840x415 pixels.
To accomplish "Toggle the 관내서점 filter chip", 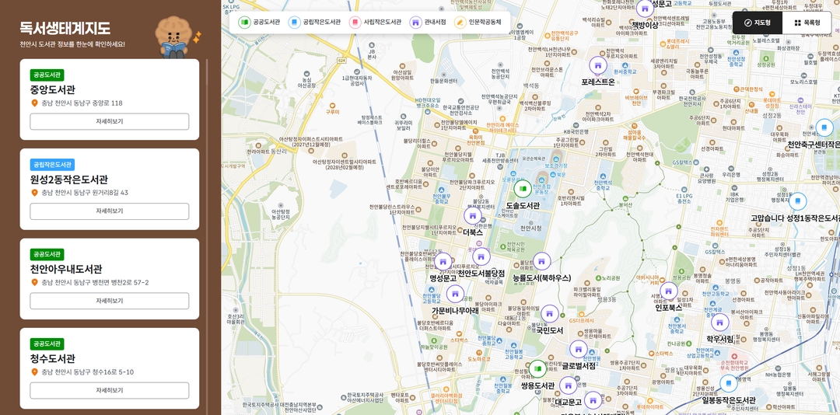I will (x=429, y=23).
